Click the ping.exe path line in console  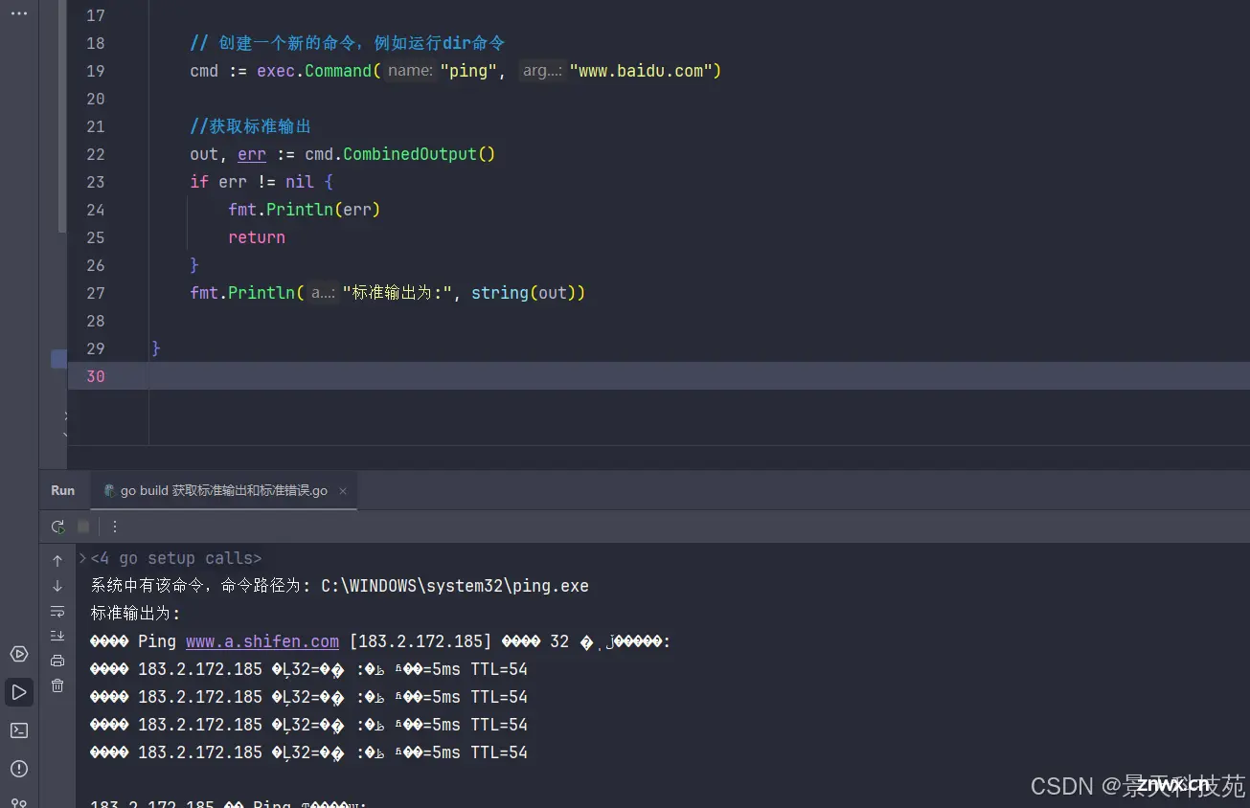(340, 586)
